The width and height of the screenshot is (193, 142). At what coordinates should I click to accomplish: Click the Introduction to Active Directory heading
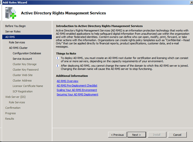(99, 26)
